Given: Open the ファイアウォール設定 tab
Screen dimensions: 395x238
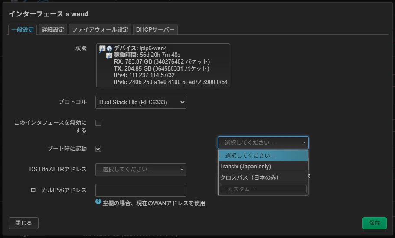Looking at the screenshot, I should 100,29.
